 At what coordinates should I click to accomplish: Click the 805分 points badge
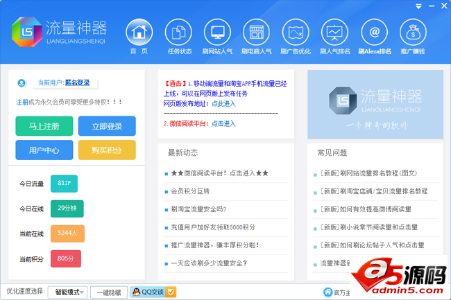coord(66,258)
